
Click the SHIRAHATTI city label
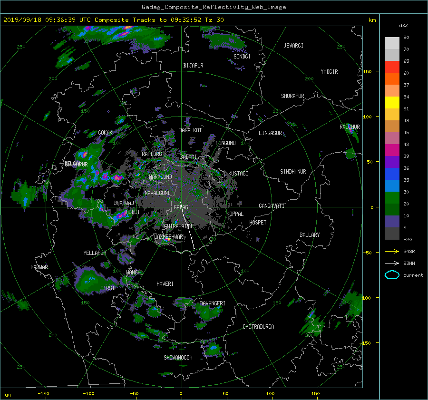[x=178, y=226]
